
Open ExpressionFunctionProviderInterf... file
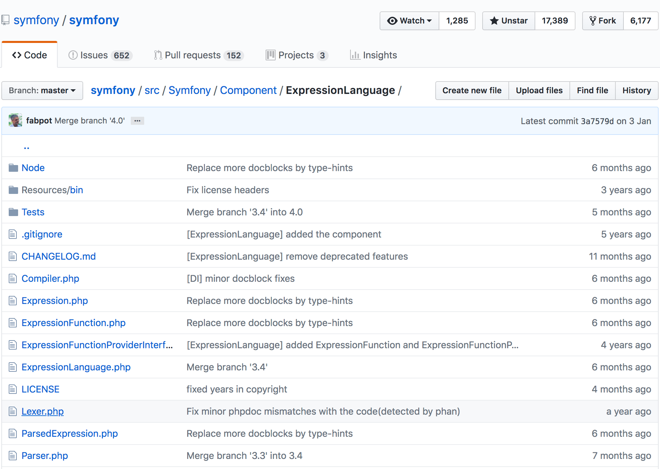click(x=97, y=345)
